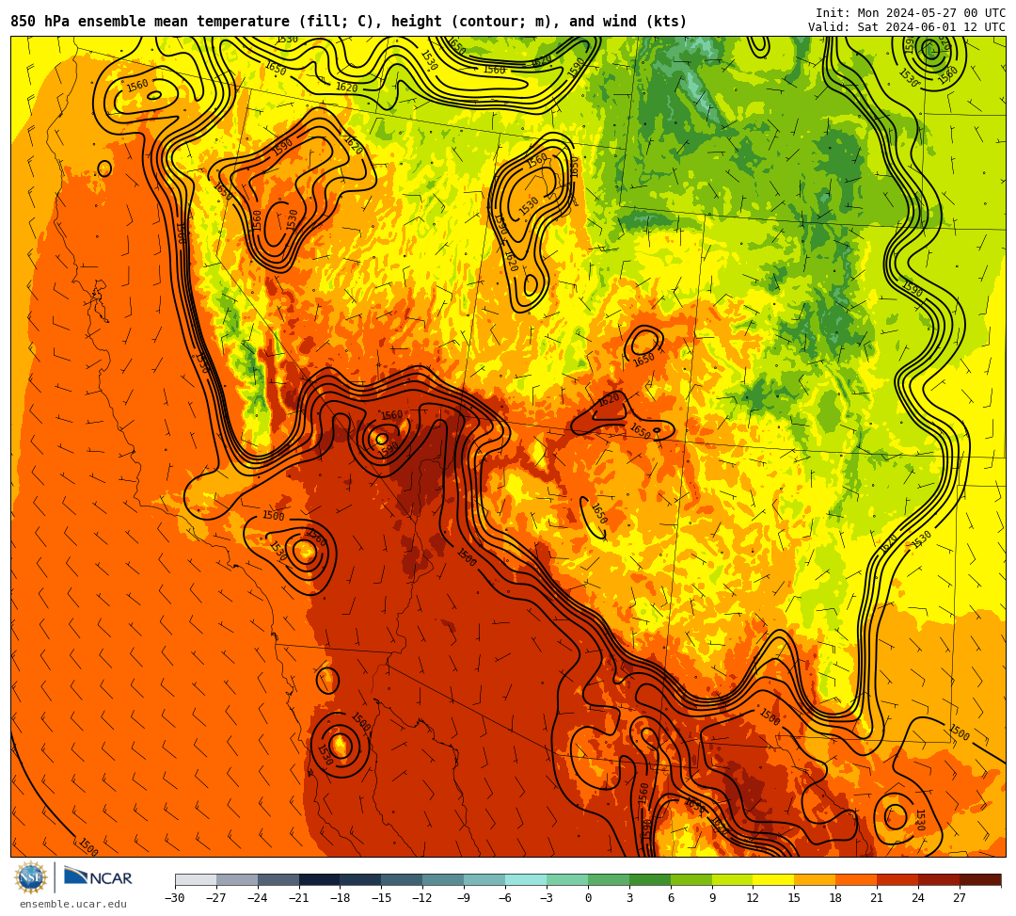
Task: Click the -21 colorbar tick label
Action: 299,898
